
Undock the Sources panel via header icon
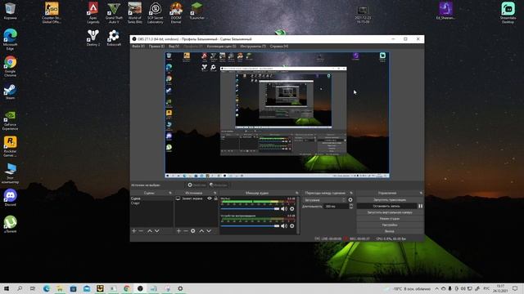(x=215, y=193)
